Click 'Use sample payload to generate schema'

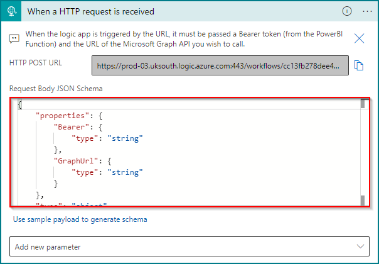point(80,219)
